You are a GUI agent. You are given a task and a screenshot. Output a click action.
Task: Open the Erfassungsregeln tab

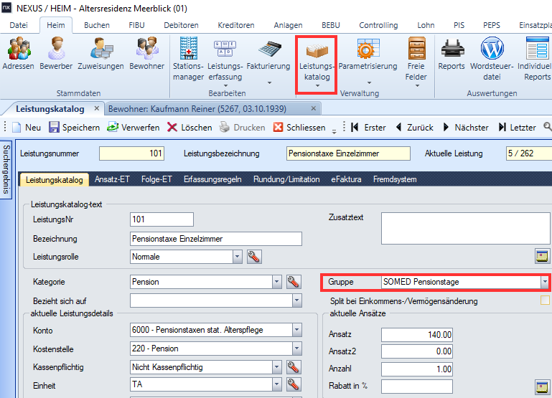click(212, 179)
